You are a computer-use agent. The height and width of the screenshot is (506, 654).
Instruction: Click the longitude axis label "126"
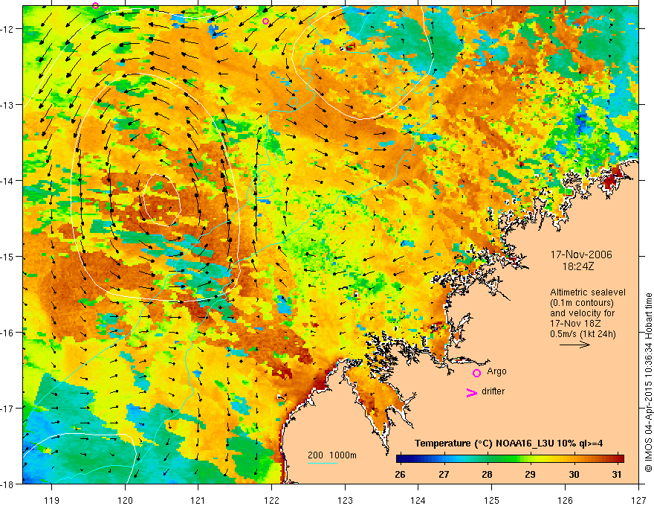coord(565,500)
